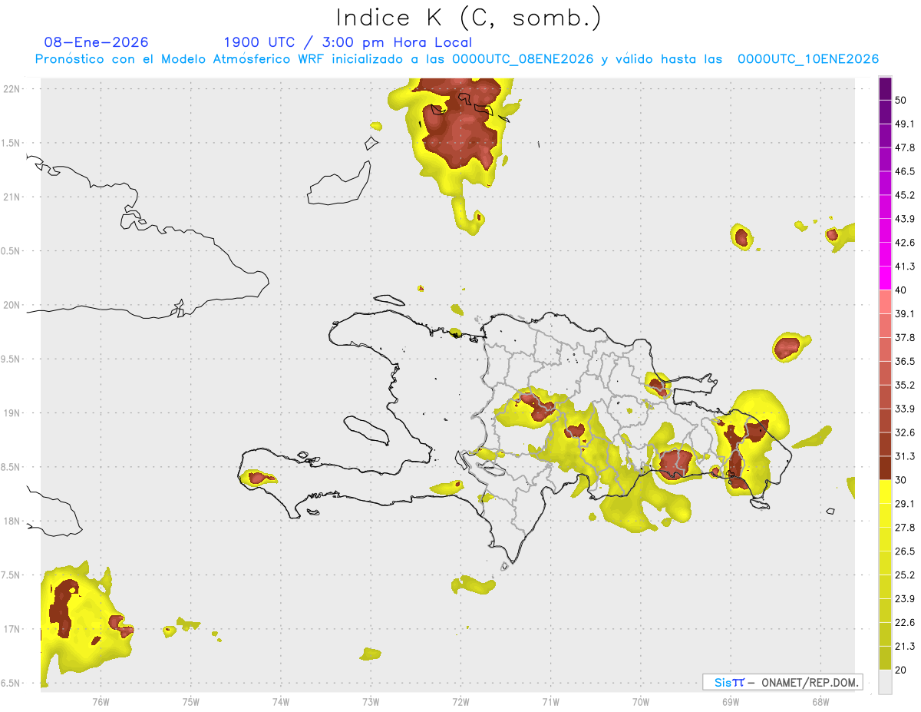Screen dimensions: 921x712
Task: Click the dark brown colorbar segment just above 30
Action: pos(886,468)
